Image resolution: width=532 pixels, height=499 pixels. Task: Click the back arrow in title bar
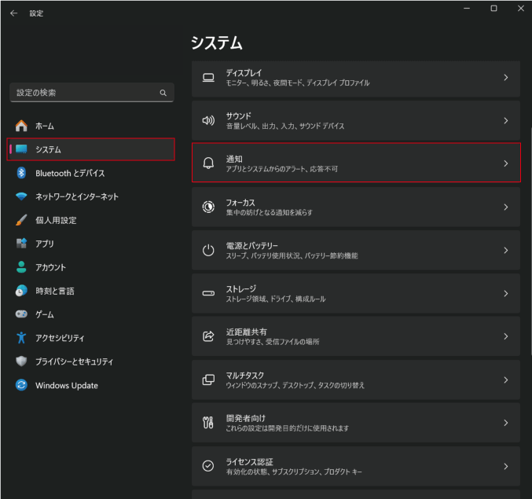click(x=13, y=13)
